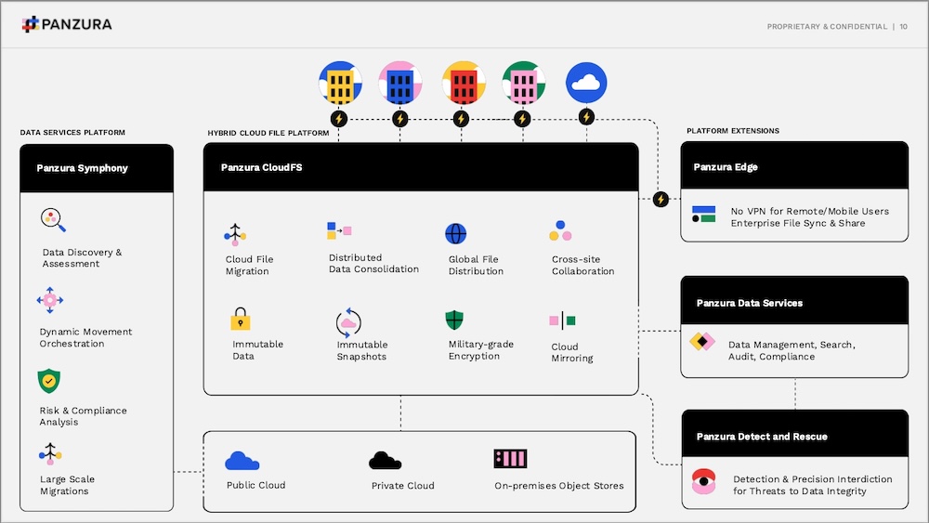Click the yellow building on blue icon
929x523 pixels.
tap(340, 83)
